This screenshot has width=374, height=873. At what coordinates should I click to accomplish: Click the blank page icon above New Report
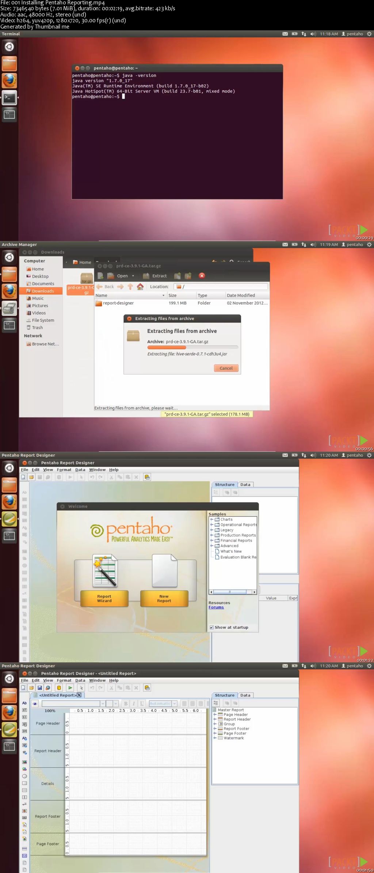click(x=165, y=571)
